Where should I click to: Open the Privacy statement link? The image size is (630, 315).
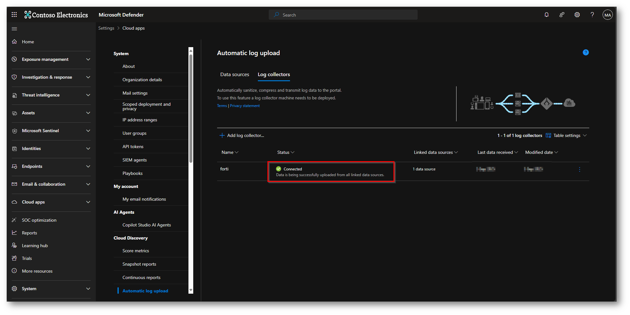[x=244, y=106]
